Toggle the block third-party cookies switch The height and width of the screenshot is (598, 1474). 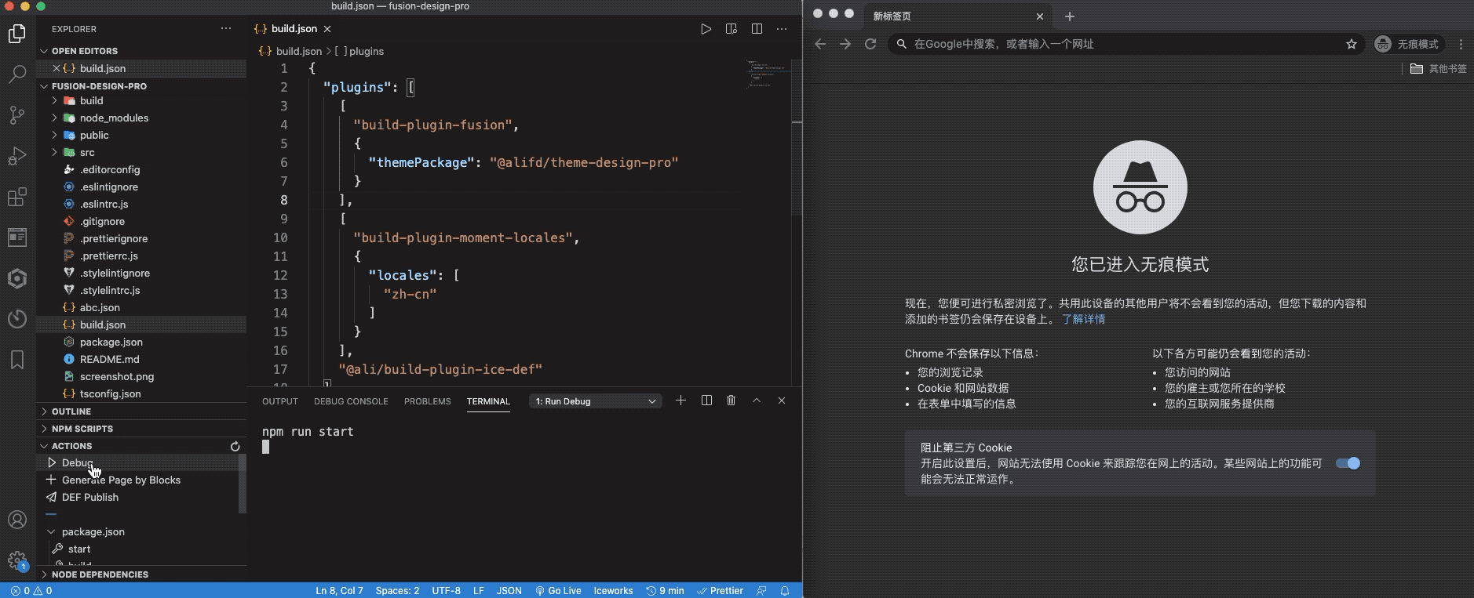1348,463
